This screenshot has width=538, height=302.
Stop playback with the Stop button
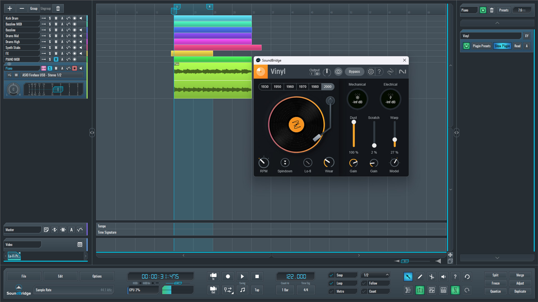pos(257,277)
